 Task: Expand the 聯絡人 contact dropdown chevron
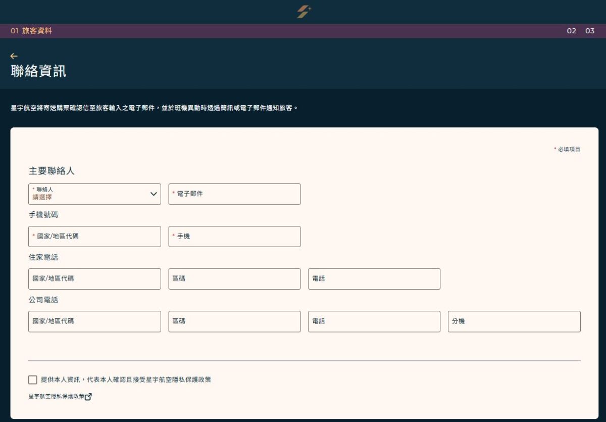coord(154,194)
